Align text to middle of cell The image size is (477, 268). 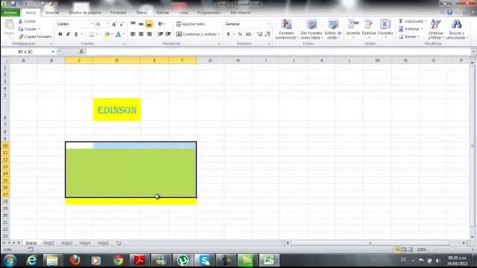tap(141, 24)
